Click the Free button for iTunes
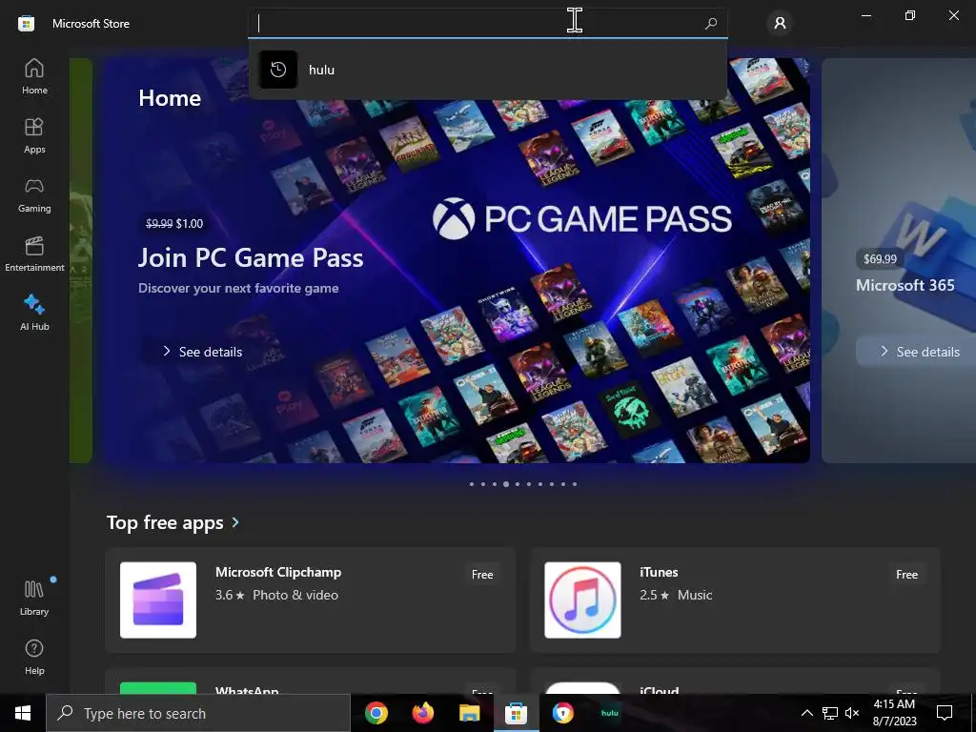Screen dimensions: 976x732 tap(907, 575)
